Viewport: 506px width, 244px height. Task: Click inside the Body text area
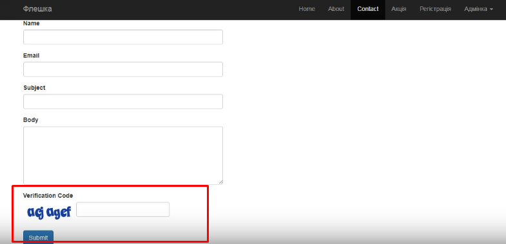123,155
